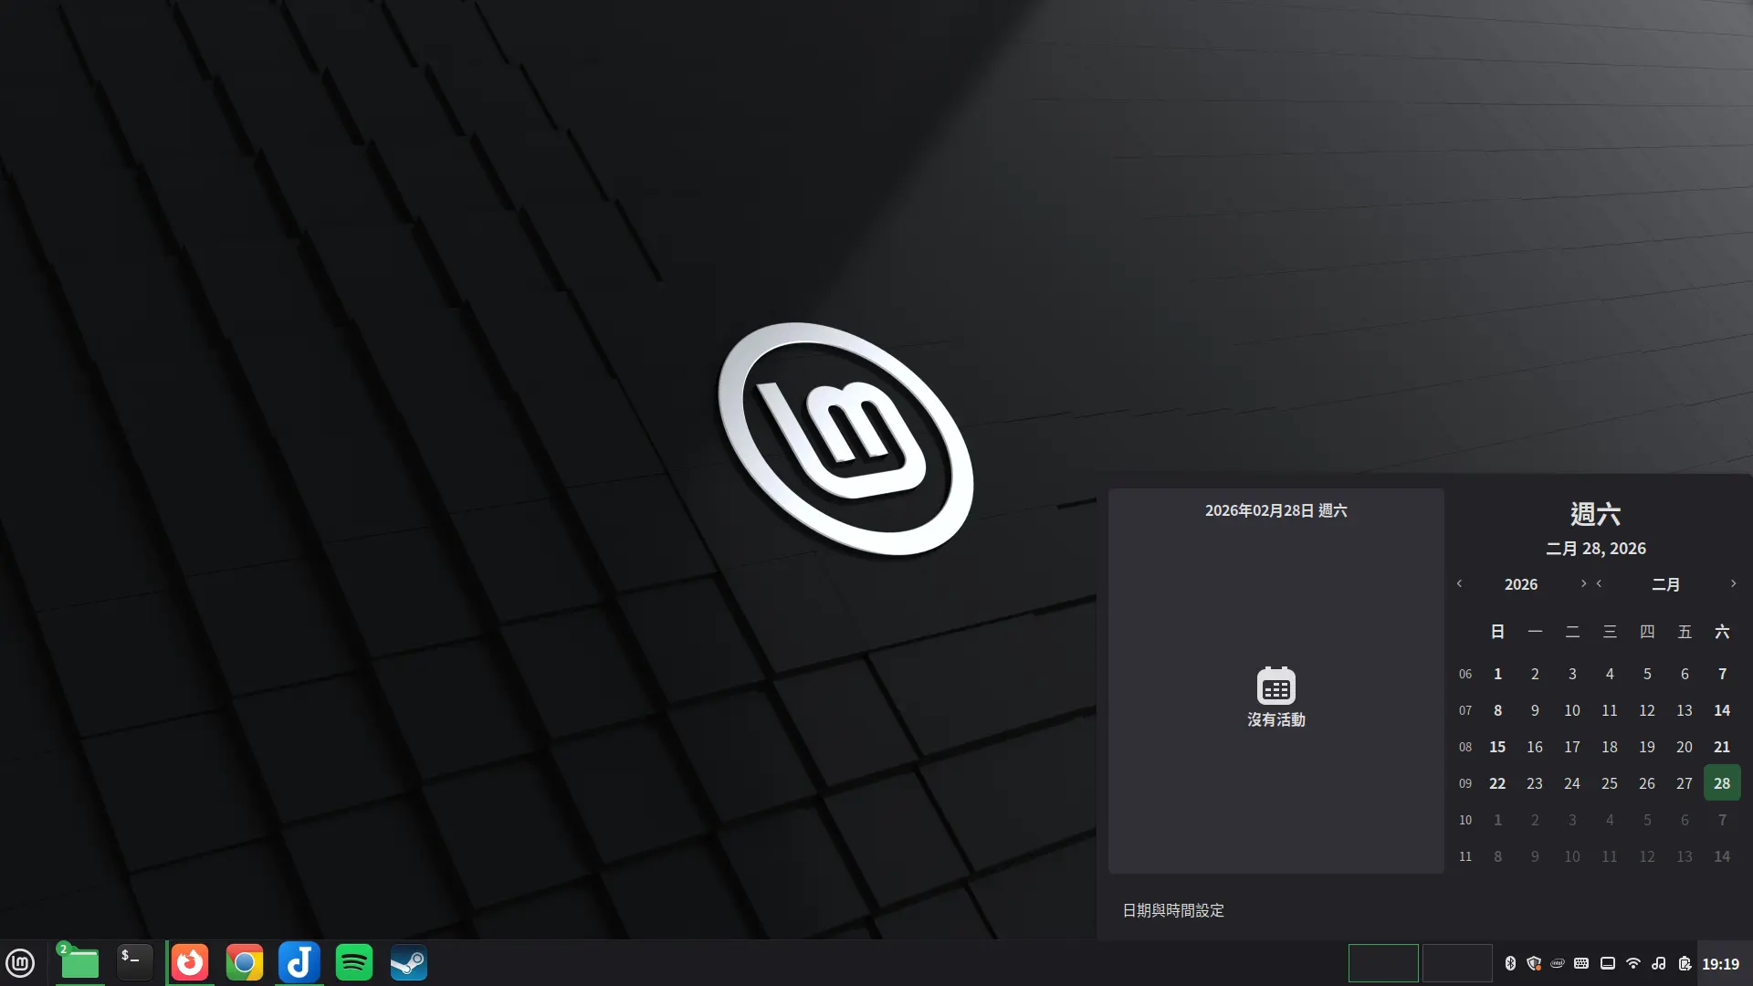Click the 19:19 clock to close the calendar
This screenshot has width=1753, height=986.
point(1720,963)
